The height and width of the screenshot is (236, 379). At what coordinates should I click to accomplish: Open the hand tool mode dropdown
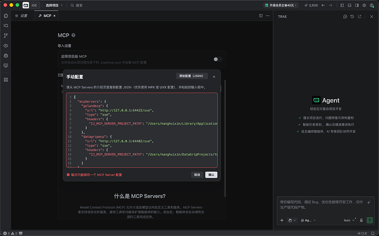[x=292, y=220]
